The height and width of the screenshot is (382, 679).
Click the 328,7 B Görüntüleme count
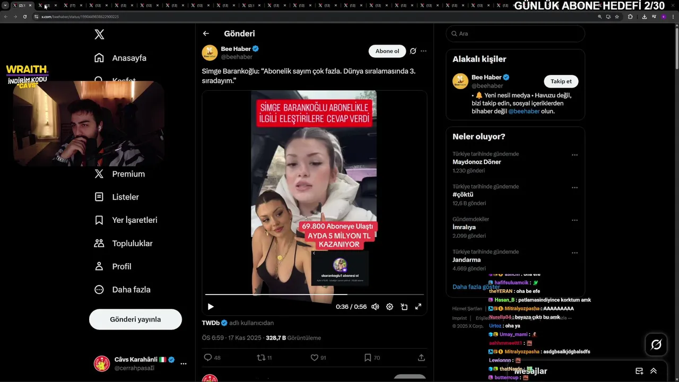tap(293, 337)
